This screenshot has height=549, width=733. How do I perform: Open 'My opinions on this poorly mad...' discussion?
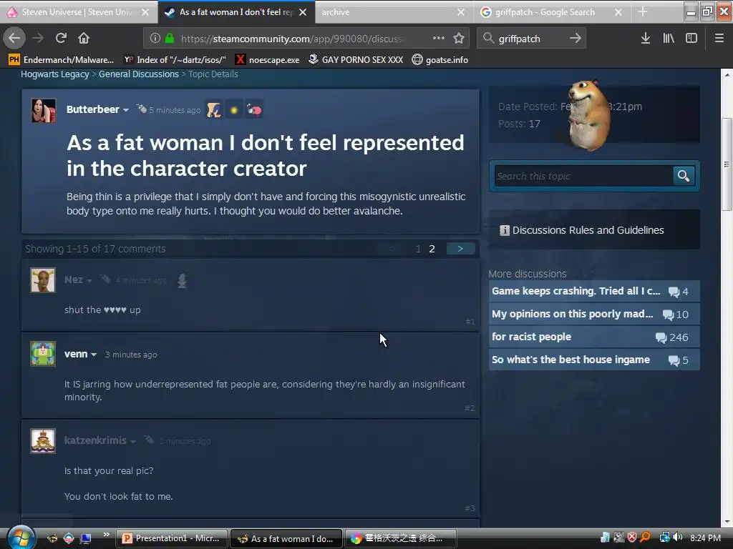(x=593, y=315)
